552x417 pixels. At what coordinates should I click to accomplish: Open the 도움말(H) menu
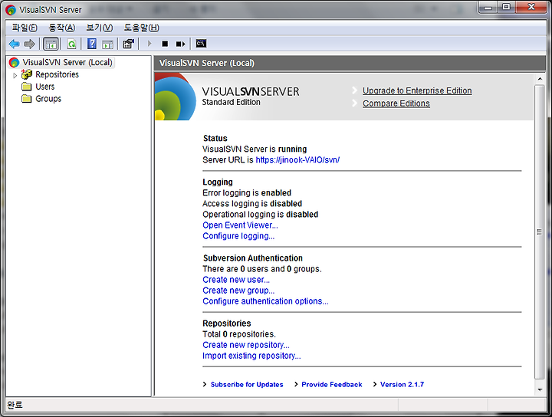coord(142,28)
